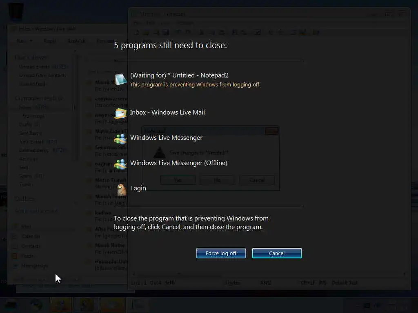This screenshot has height=313, width=418.
Task: Open Contacts shortcut in dimmed Live Mail
Action: pos(27,246)
